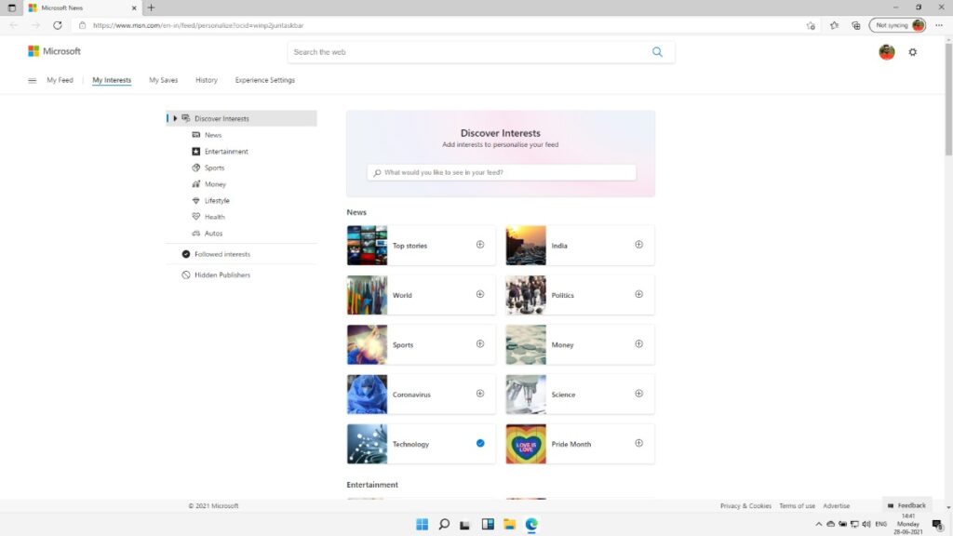This screenshot has width=953, height=536.
Task: Select the Autos category icon
Action: (x=195, y=233)
